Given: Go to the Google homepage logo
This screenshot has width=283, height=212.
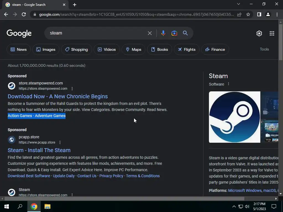Looking at the screenshot, I should point(19,33).
